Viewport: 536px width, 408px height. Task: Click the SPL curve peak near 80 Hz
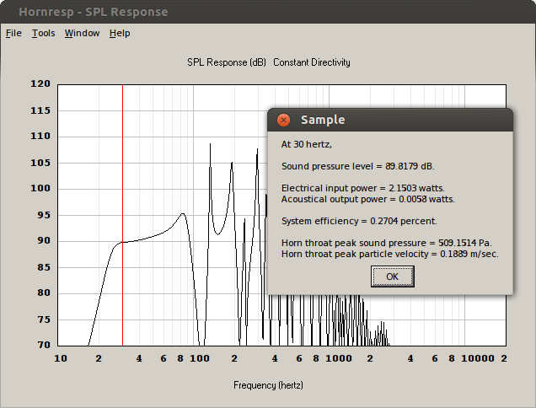[x=183, y=214]
